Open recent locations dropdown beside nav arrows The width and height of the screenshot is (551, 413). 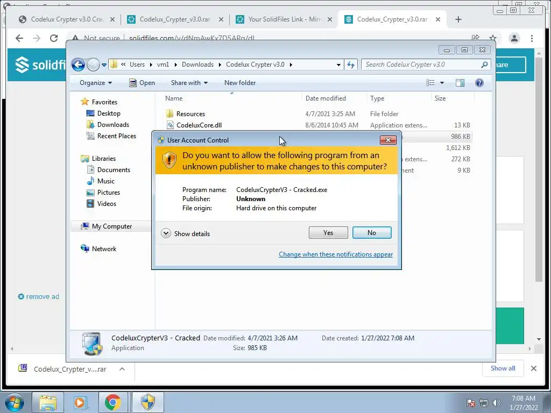[x=104, y=65]
